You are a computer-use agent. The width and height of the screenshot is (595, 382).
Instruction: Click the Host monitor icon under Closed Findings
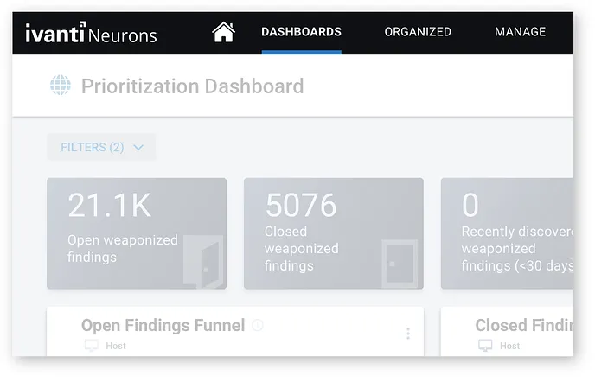tap(485, 346)
